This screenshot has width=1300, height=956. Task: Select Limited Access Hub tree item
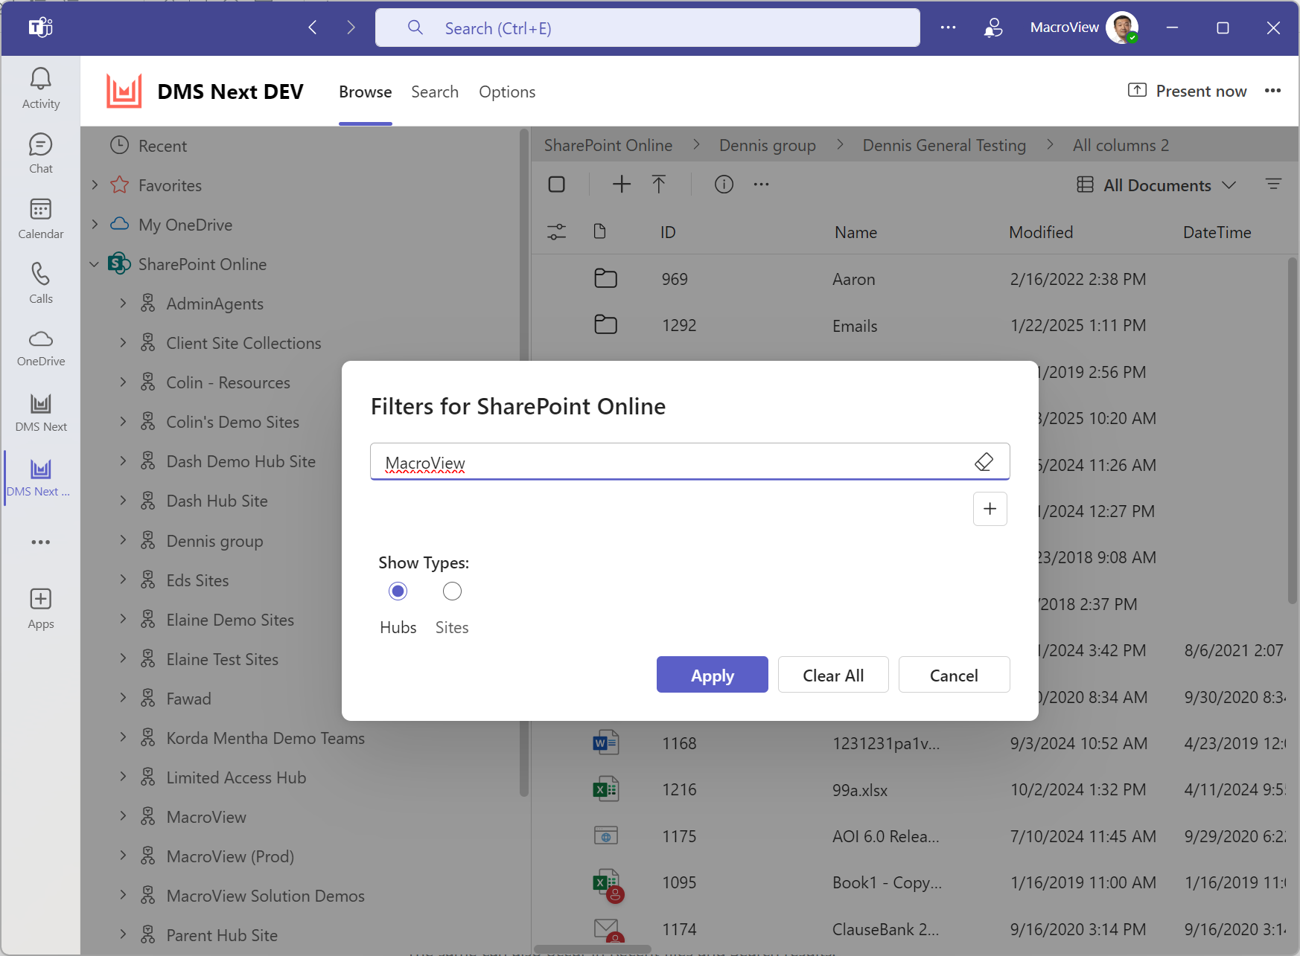click(236, 777)
